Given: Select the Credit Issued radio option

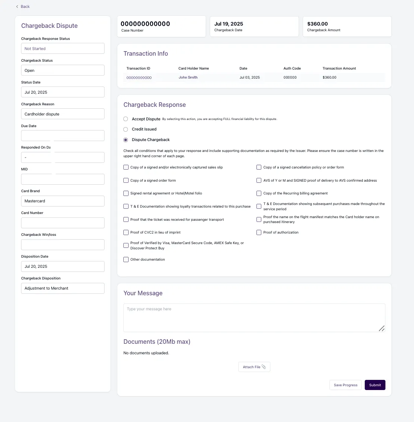Looking at the screenshot, I should (x=126, y=129).
